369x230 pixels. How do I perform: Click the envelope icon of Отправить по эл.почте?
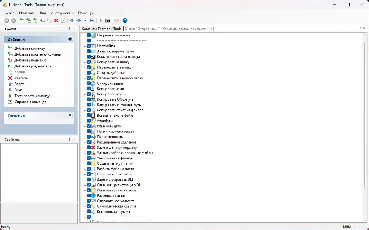93,201
